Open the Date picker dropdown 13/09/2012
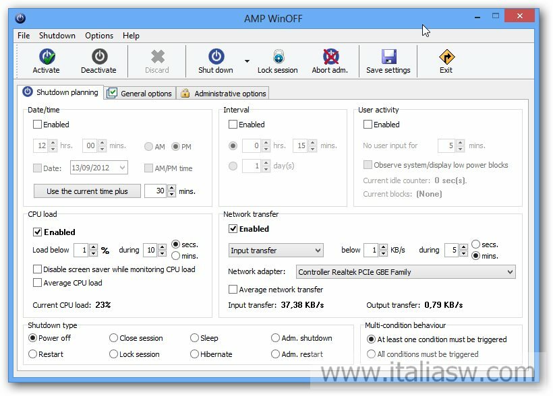Viewport: 553px width, 396px height. [122, 167]
